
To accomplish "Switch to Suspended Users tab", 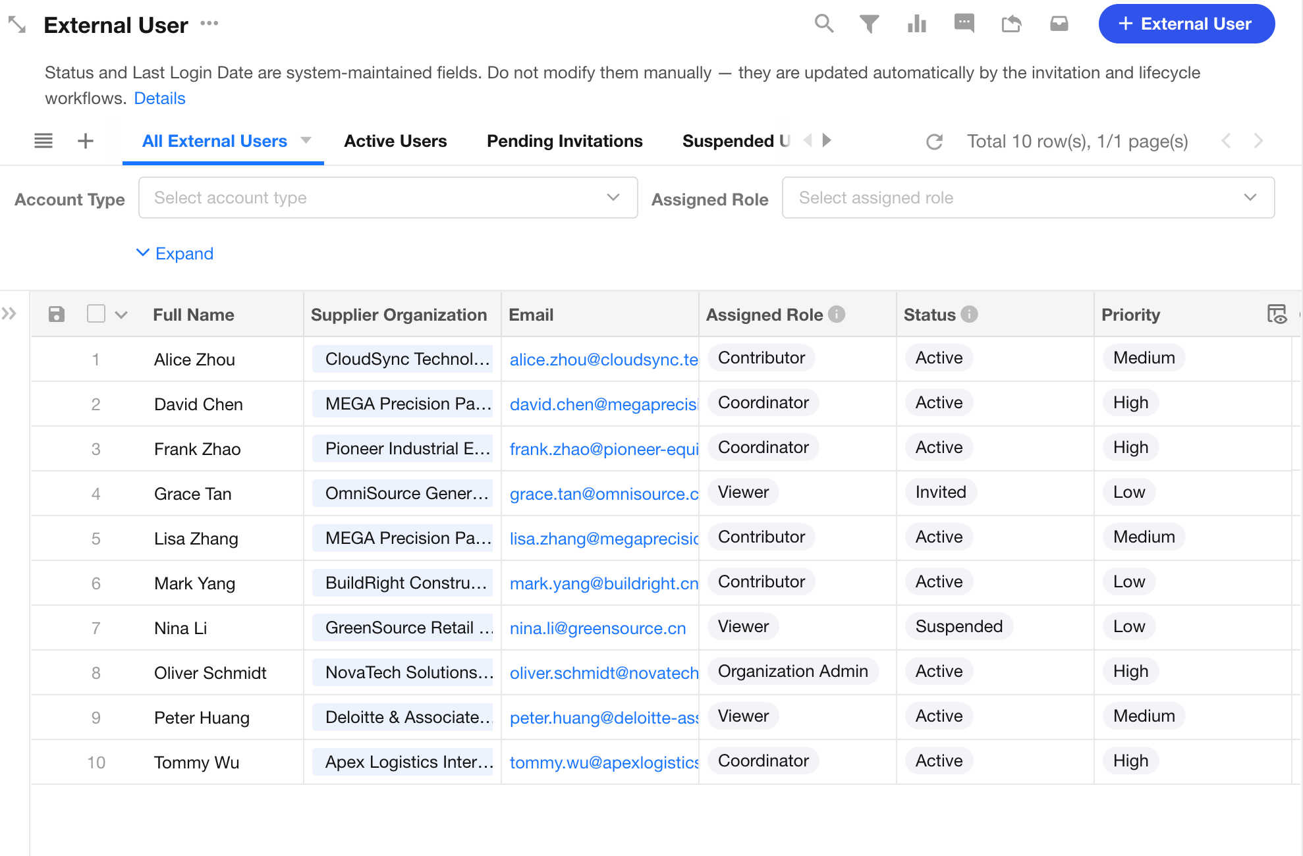I will tap(736, 141).
